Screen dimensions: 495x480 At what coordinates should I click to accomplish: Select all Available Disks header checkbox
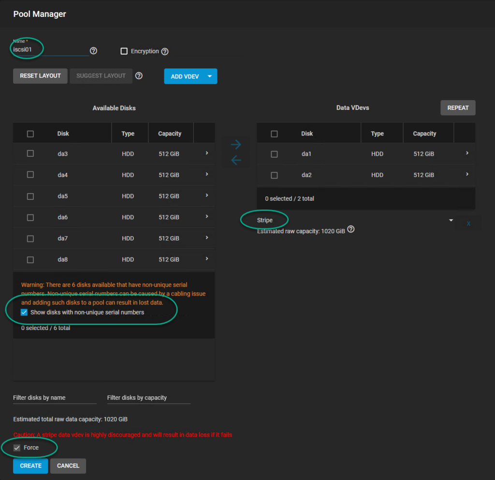click(30, 134)
